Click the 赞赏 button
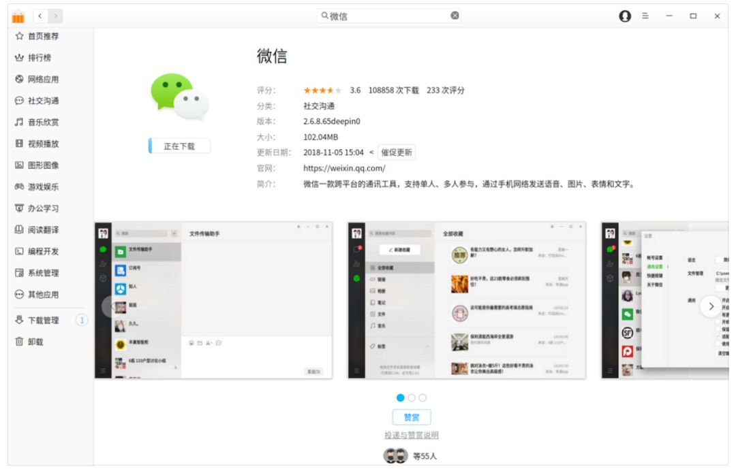736x473 pixels. (x=412, y=417)
